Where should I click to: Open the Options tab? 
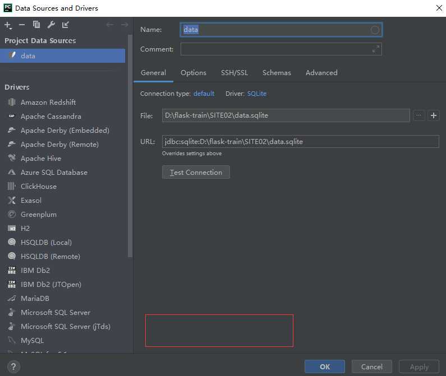point(194,73)
